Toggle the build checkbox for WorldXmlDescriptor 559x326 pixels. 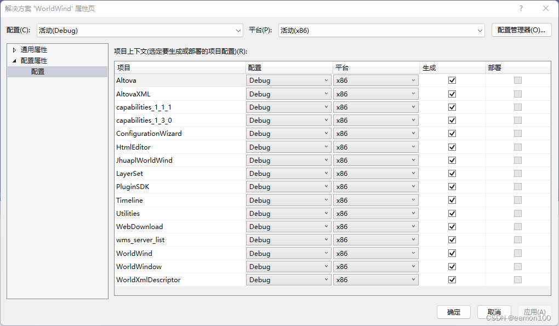(452, 279)
